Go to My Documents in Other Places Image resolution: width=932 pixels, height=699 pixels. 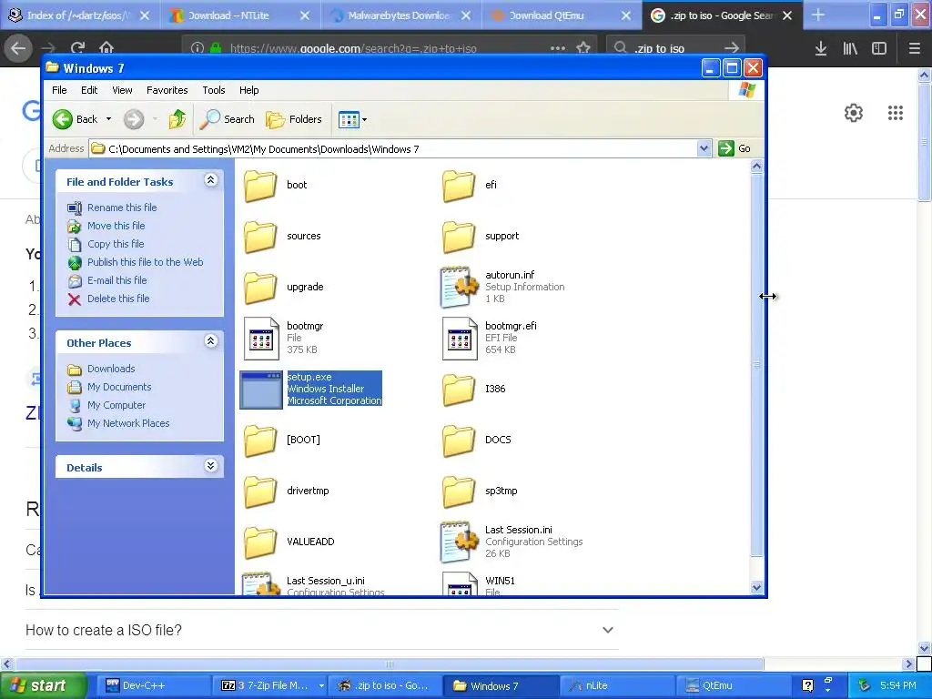pyautogui.click(x=119, y=387)
